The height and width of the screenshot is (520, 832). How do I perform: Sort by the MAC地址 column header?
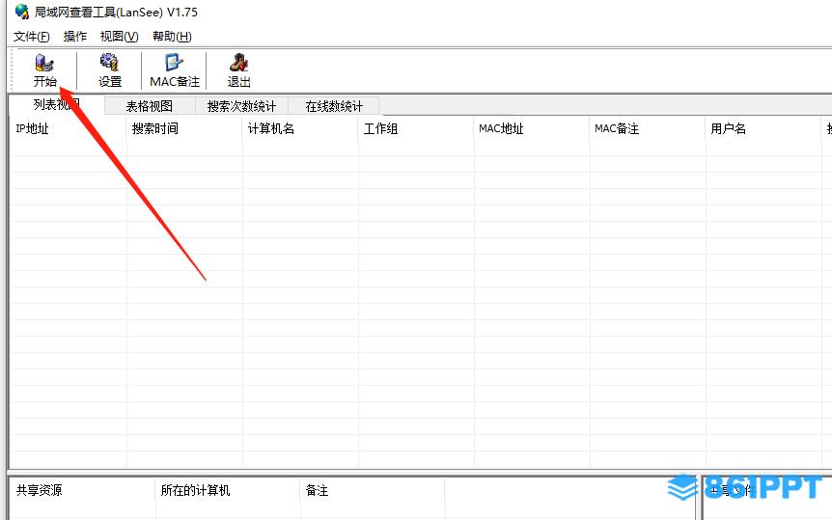point(532,128)
